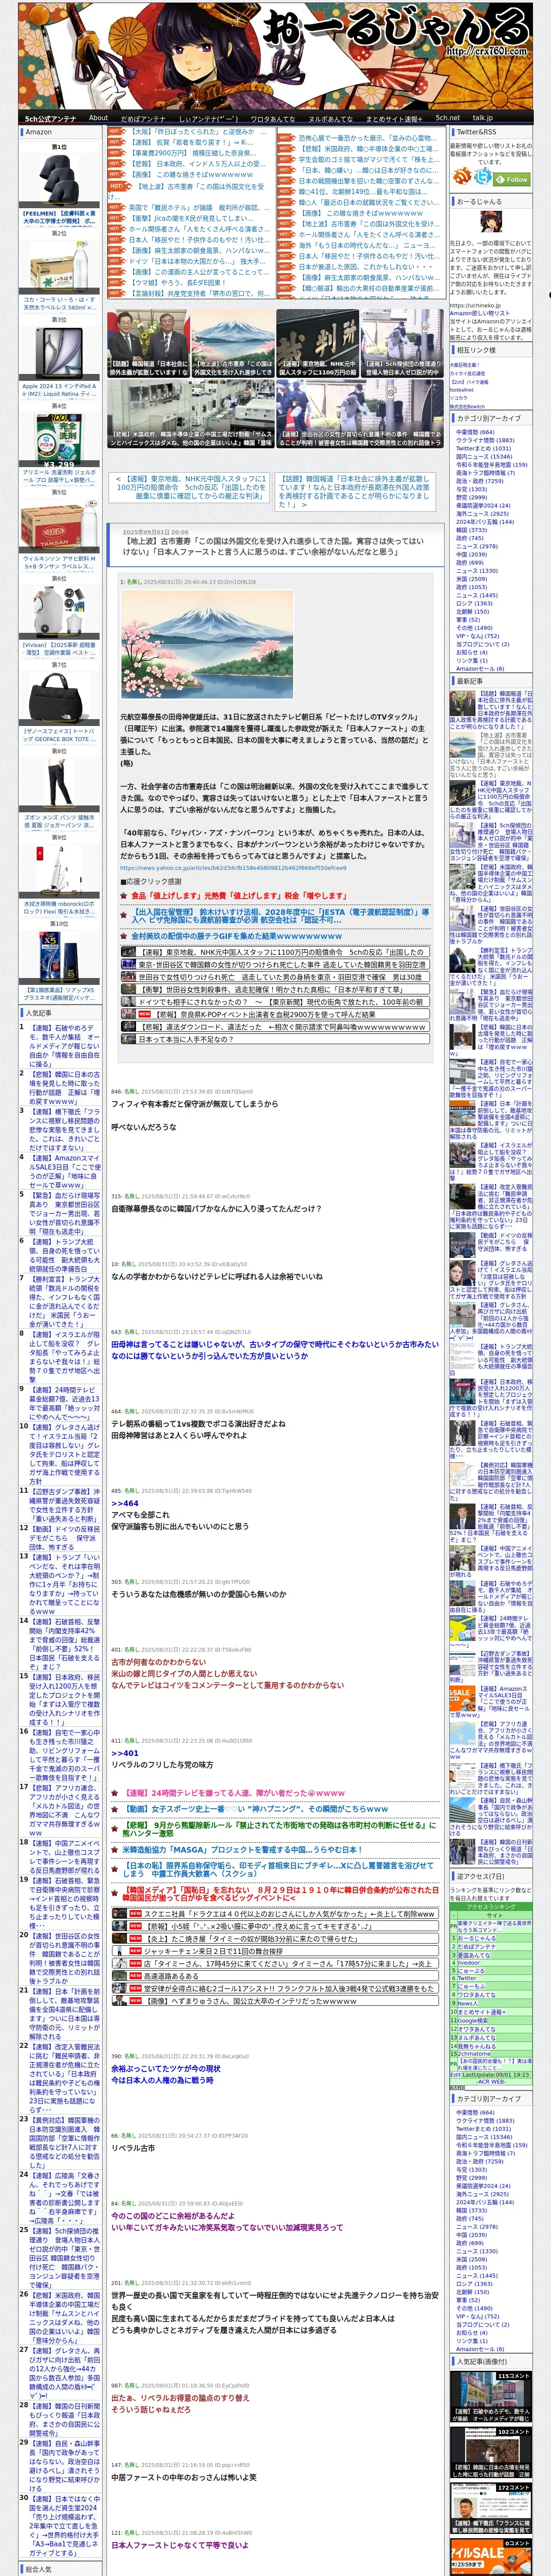This screenshot has height=2576, width=551.
Task: Open 東京地裁 NHK元中国人スタッフ headline thumbnail
Action: [x=317, y=343]
